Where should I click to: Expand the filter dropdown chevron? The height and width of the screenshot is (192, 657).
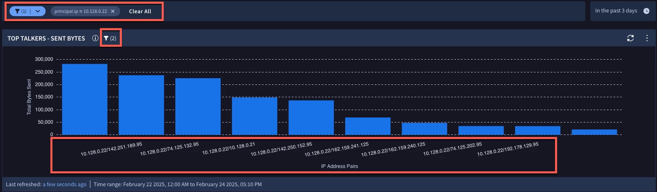[38, 11]
